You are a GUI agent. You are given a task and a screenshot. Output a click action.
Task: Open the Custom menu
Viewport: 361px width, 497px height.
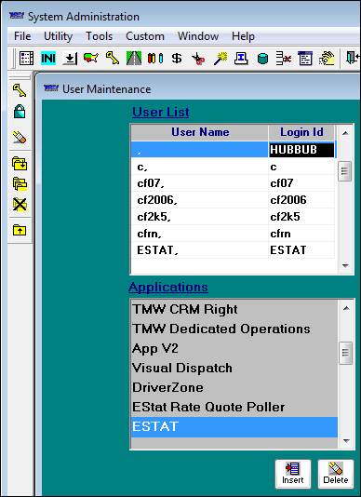click(x=145, y=36)
